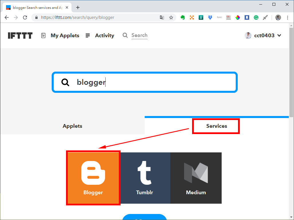Select the Services tab

point(216,126)
